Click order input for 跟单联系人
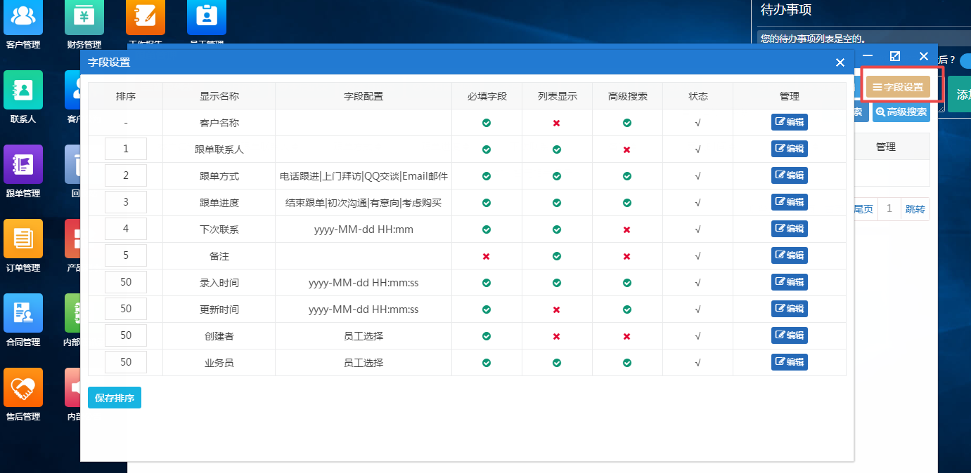The image size is (971, 473). 126,149
